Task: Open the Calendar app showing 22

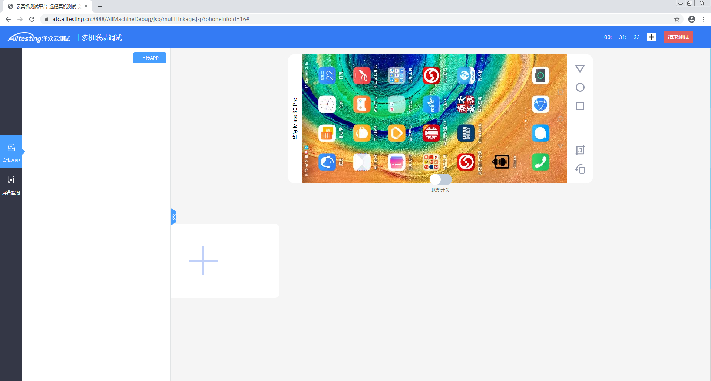Action: [x=327, y=75]
